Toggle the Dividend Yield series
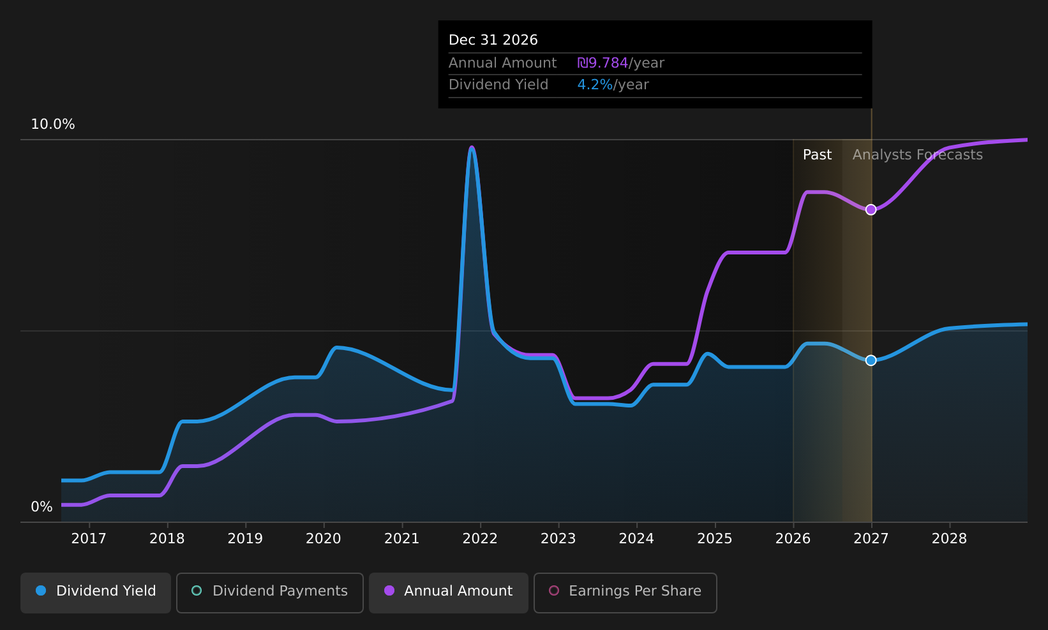 pyautogui.click(x=96, y=592)
